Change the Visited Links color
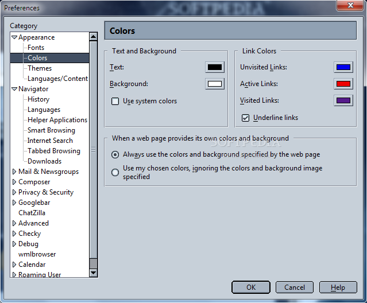This screenshot has width=367, height=303. [x=343, y=100]
